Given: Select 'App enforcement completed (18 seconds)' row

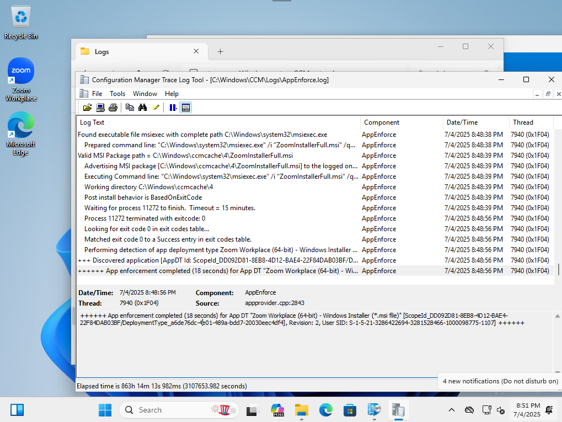Looking at the screenshot, I should click(315, 271).
